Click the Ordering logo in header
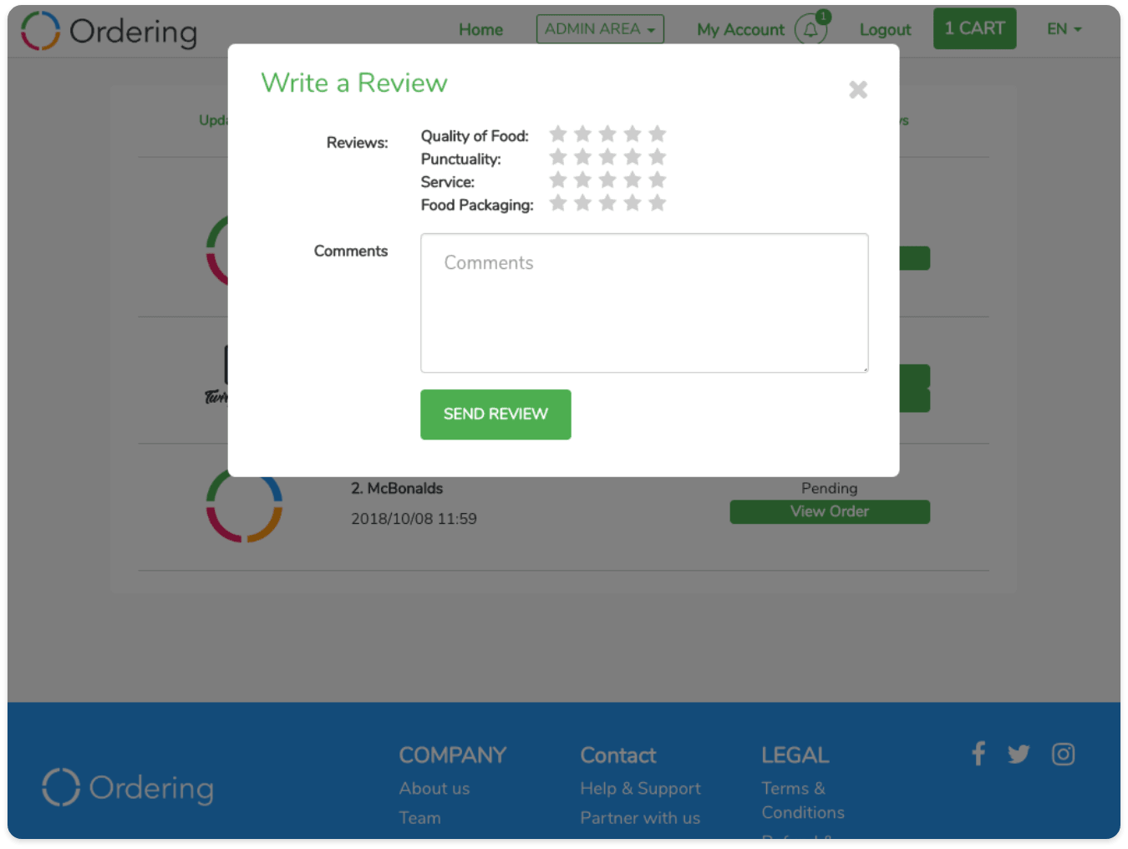Image resolution: width=1128 pixels, height=849 pixels. click(x=109, y=31)
